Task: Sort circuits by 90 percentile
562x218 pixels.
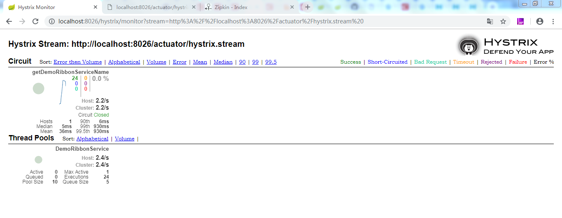Action: 242,62
